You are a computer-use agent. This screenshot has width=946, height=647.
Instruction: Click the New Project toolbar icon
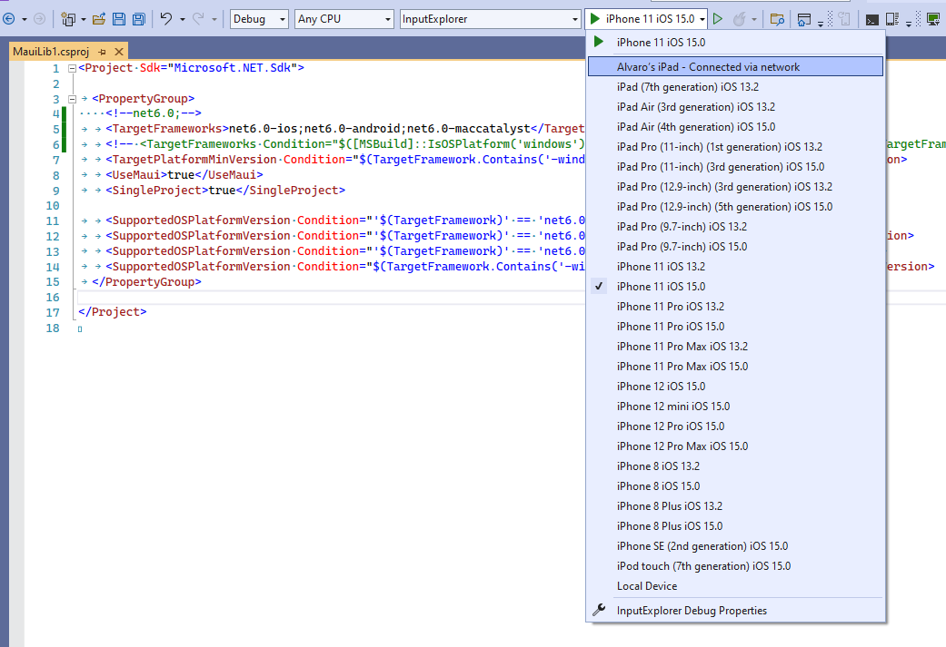[69, 18]
